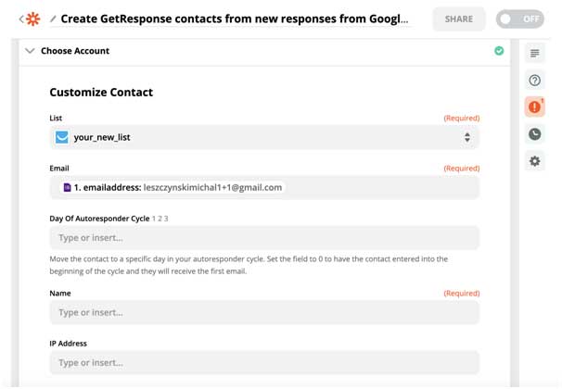The image size is (562, 389).
Task: Edit the zap title with the pencil icon
Action: (x=53, y=19)
